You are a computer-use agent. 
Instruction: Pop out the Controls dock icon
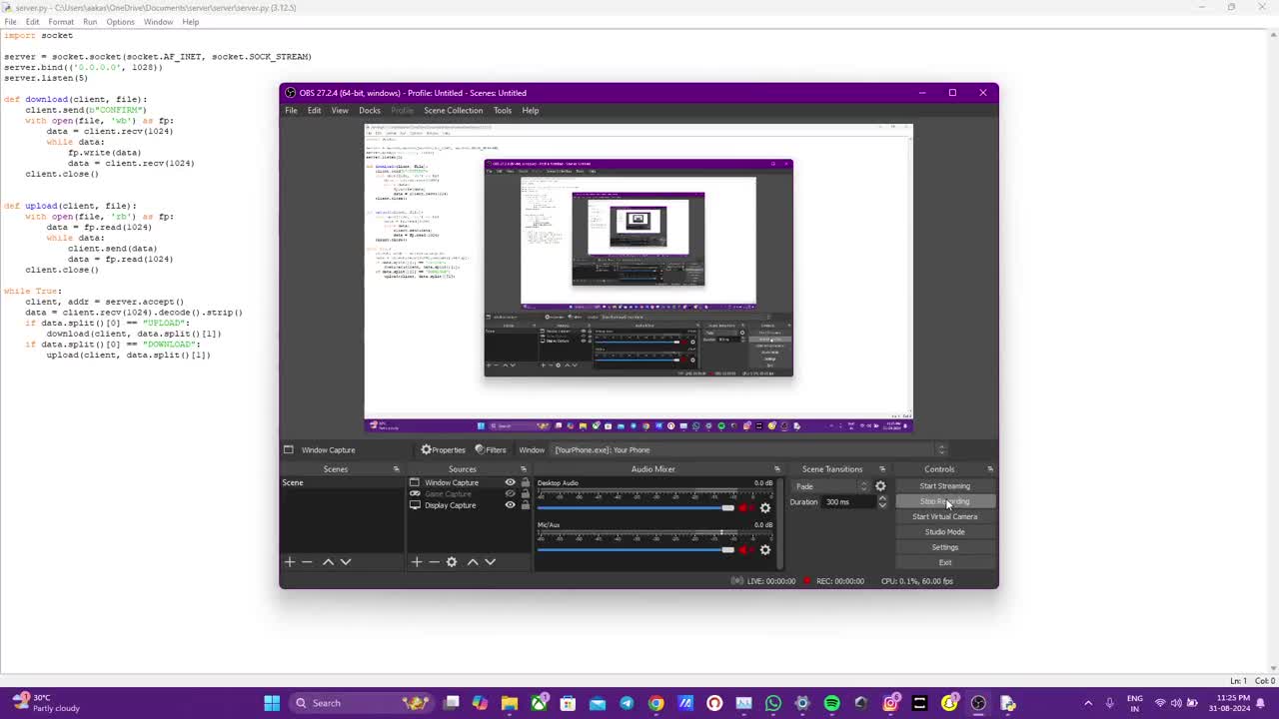990,469
